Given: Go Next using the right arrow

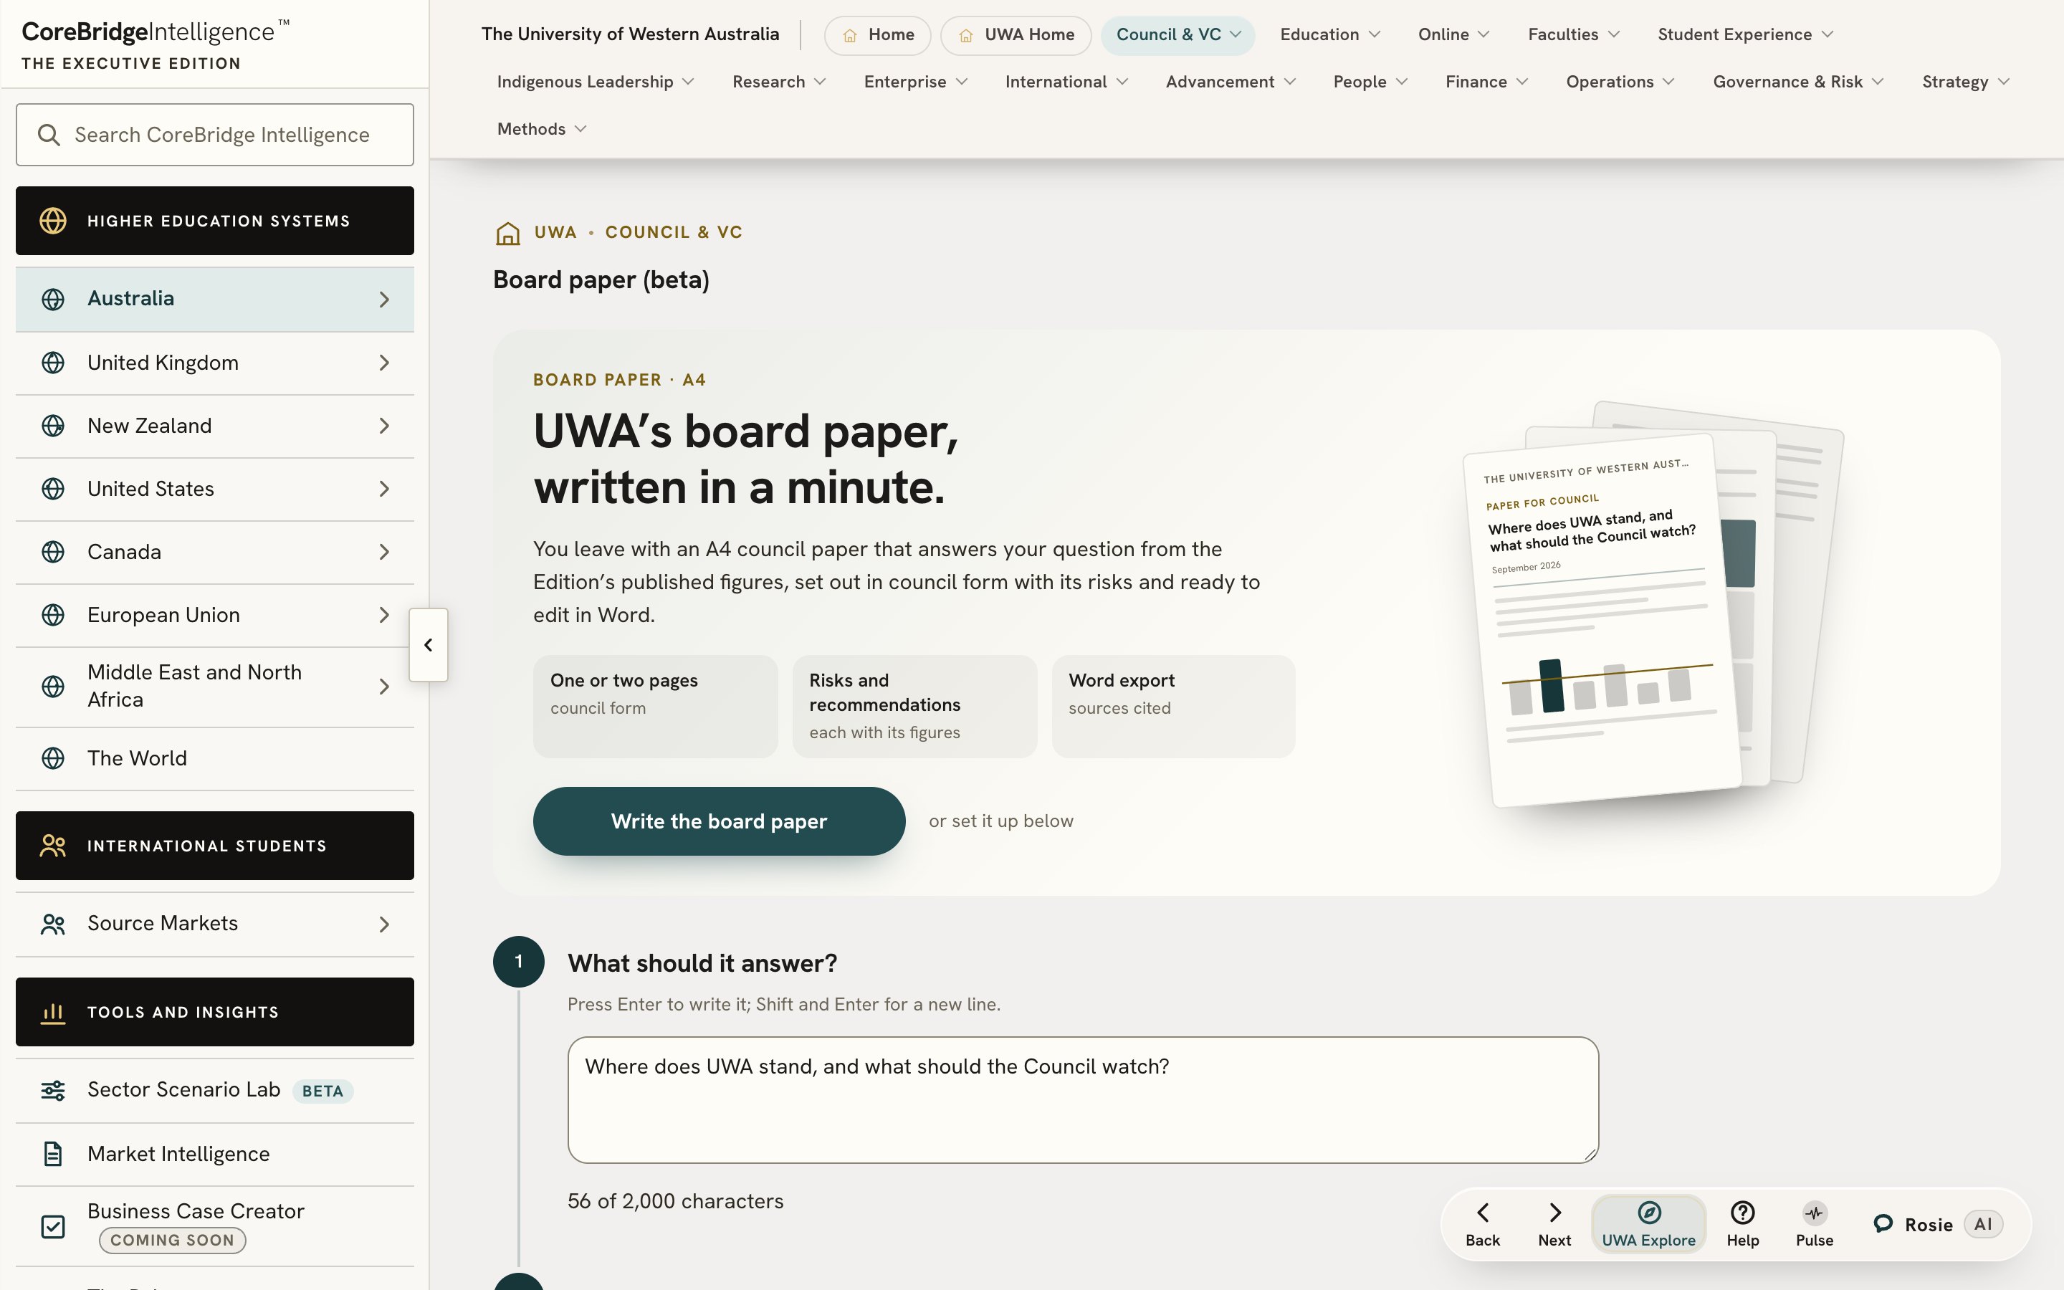Looking at the screenshot, I should (1555, 1213).
